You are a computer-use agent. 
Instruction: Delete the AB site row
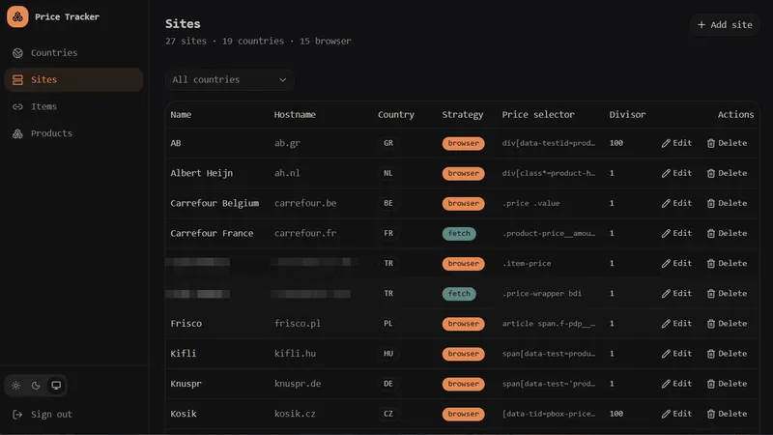728,143
